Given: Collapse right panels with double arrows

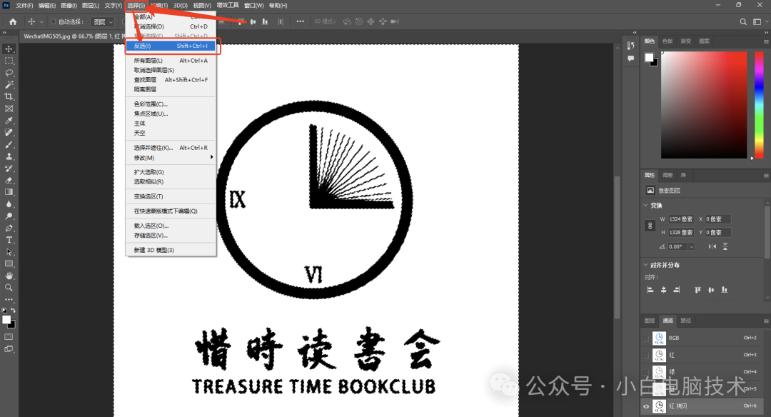Looking at the screenshot, I should pyautogui.click(x=765, y=32).
